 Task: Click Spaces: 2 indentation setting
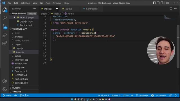116,95
